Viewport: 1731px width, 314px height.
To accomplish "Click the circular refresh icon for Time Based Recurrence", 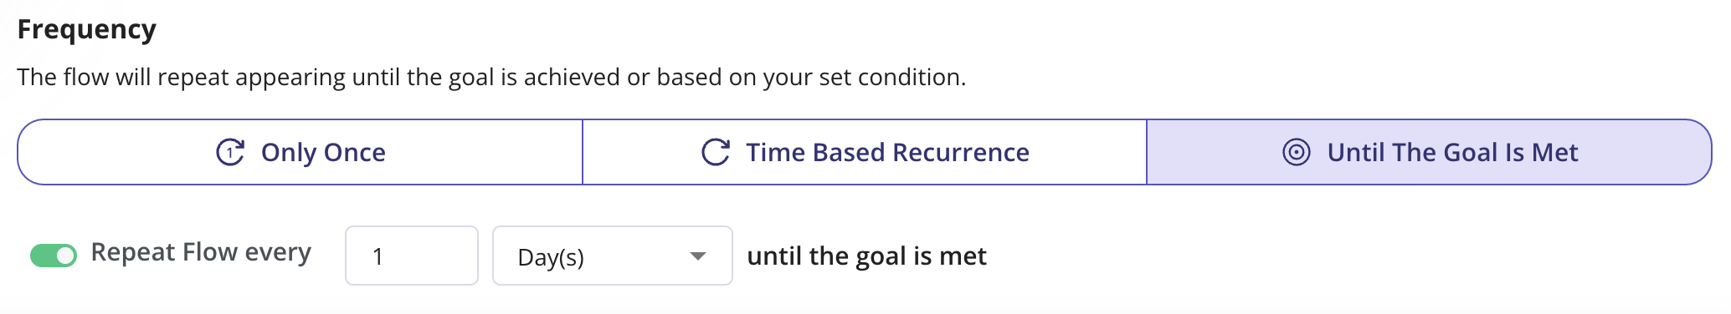I will pos(716,152).
